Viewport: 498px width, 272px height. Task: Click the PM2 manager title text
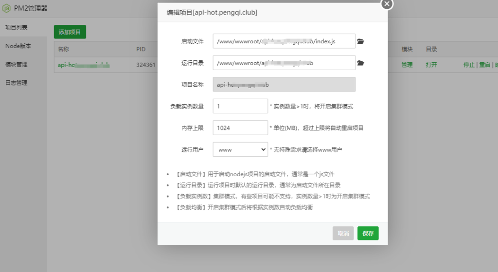click(x=31, y=8)
